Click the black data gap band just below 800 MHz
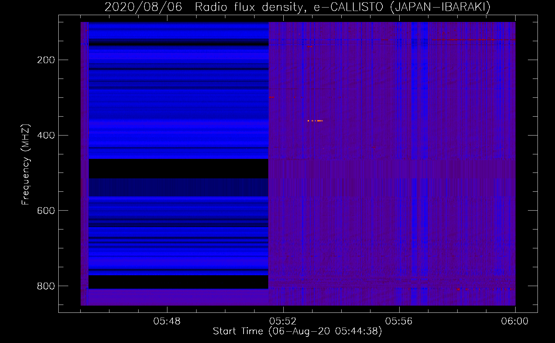 pyautogui.click(x=178, y=282)
